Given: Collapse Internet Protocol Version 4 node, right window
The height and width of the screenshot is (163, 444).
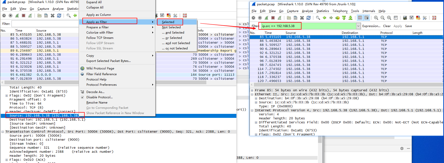Looking at the screenshot, I should tap(252, 110).
